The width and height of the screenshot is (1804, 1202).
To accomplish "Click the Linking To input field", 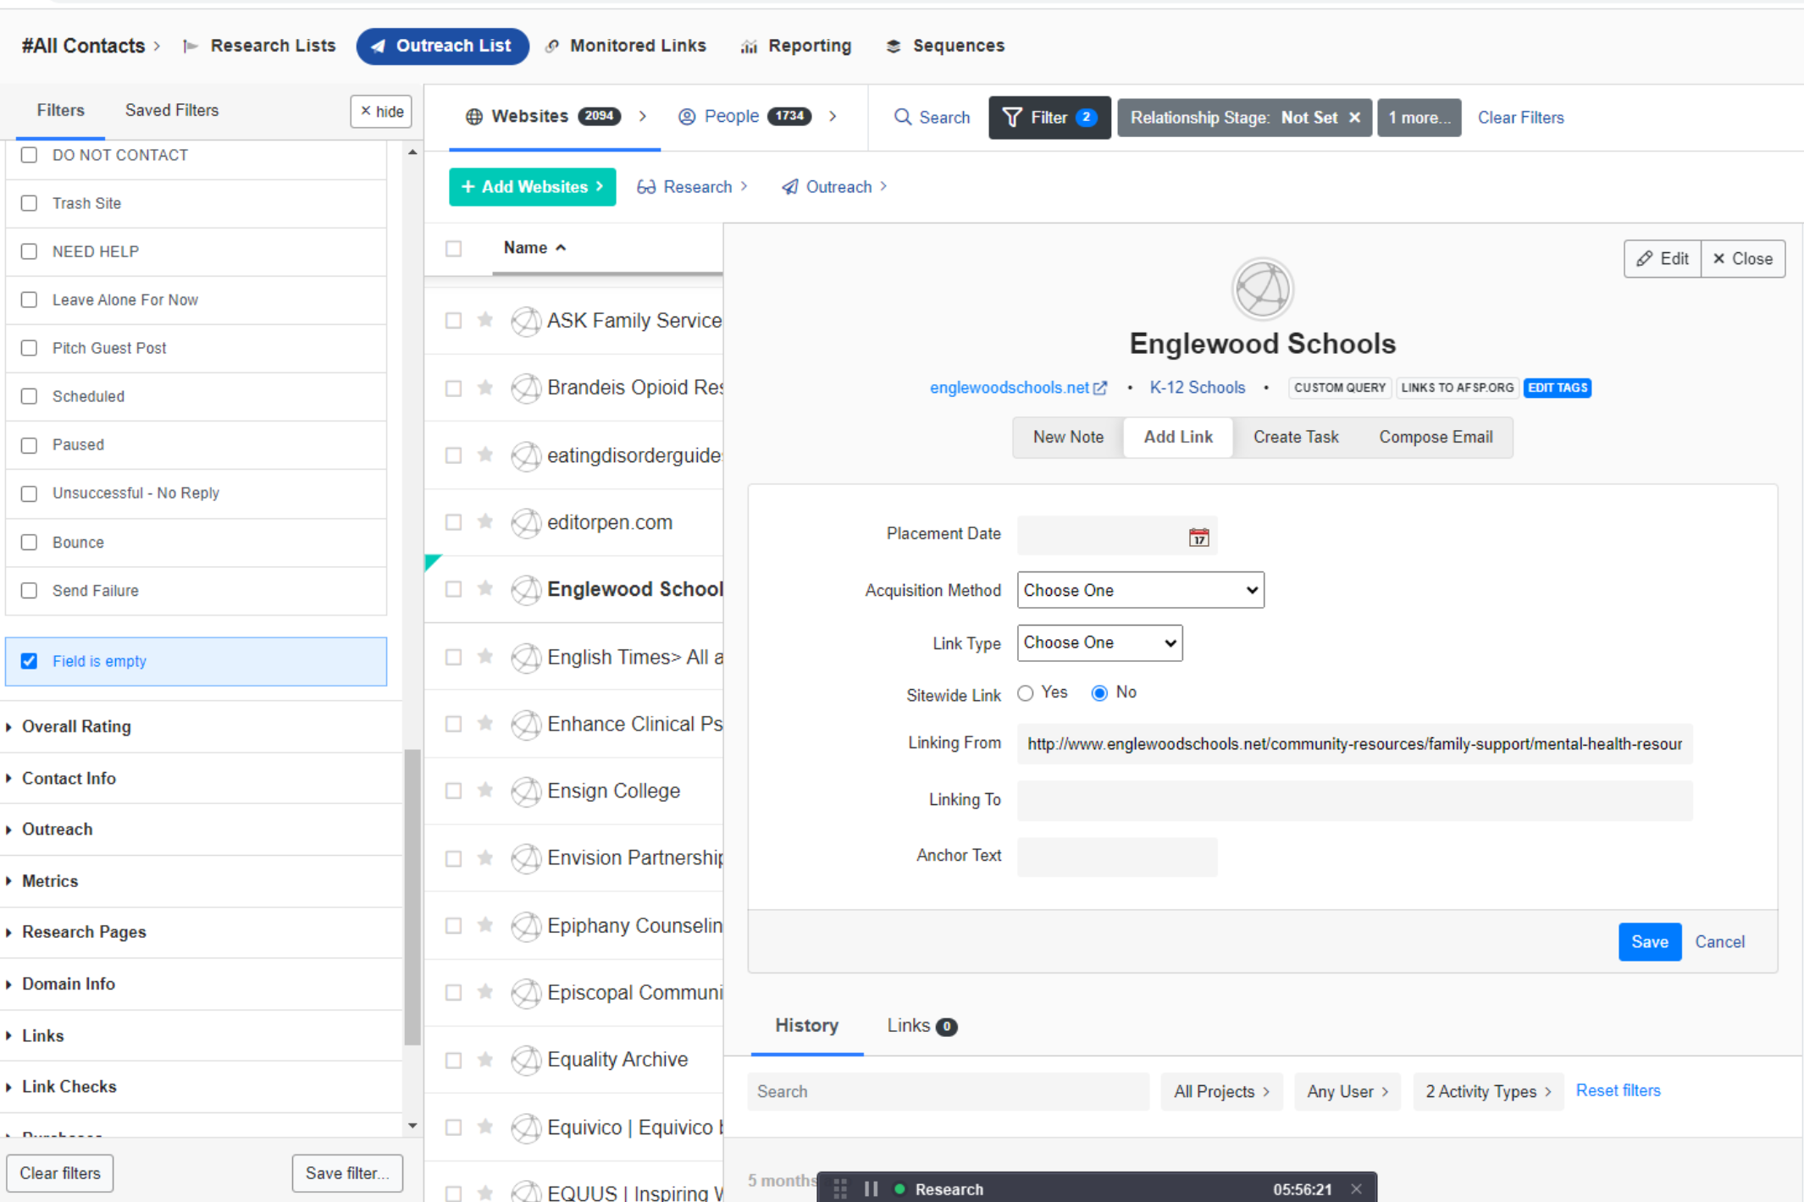I will (1354, 800).
